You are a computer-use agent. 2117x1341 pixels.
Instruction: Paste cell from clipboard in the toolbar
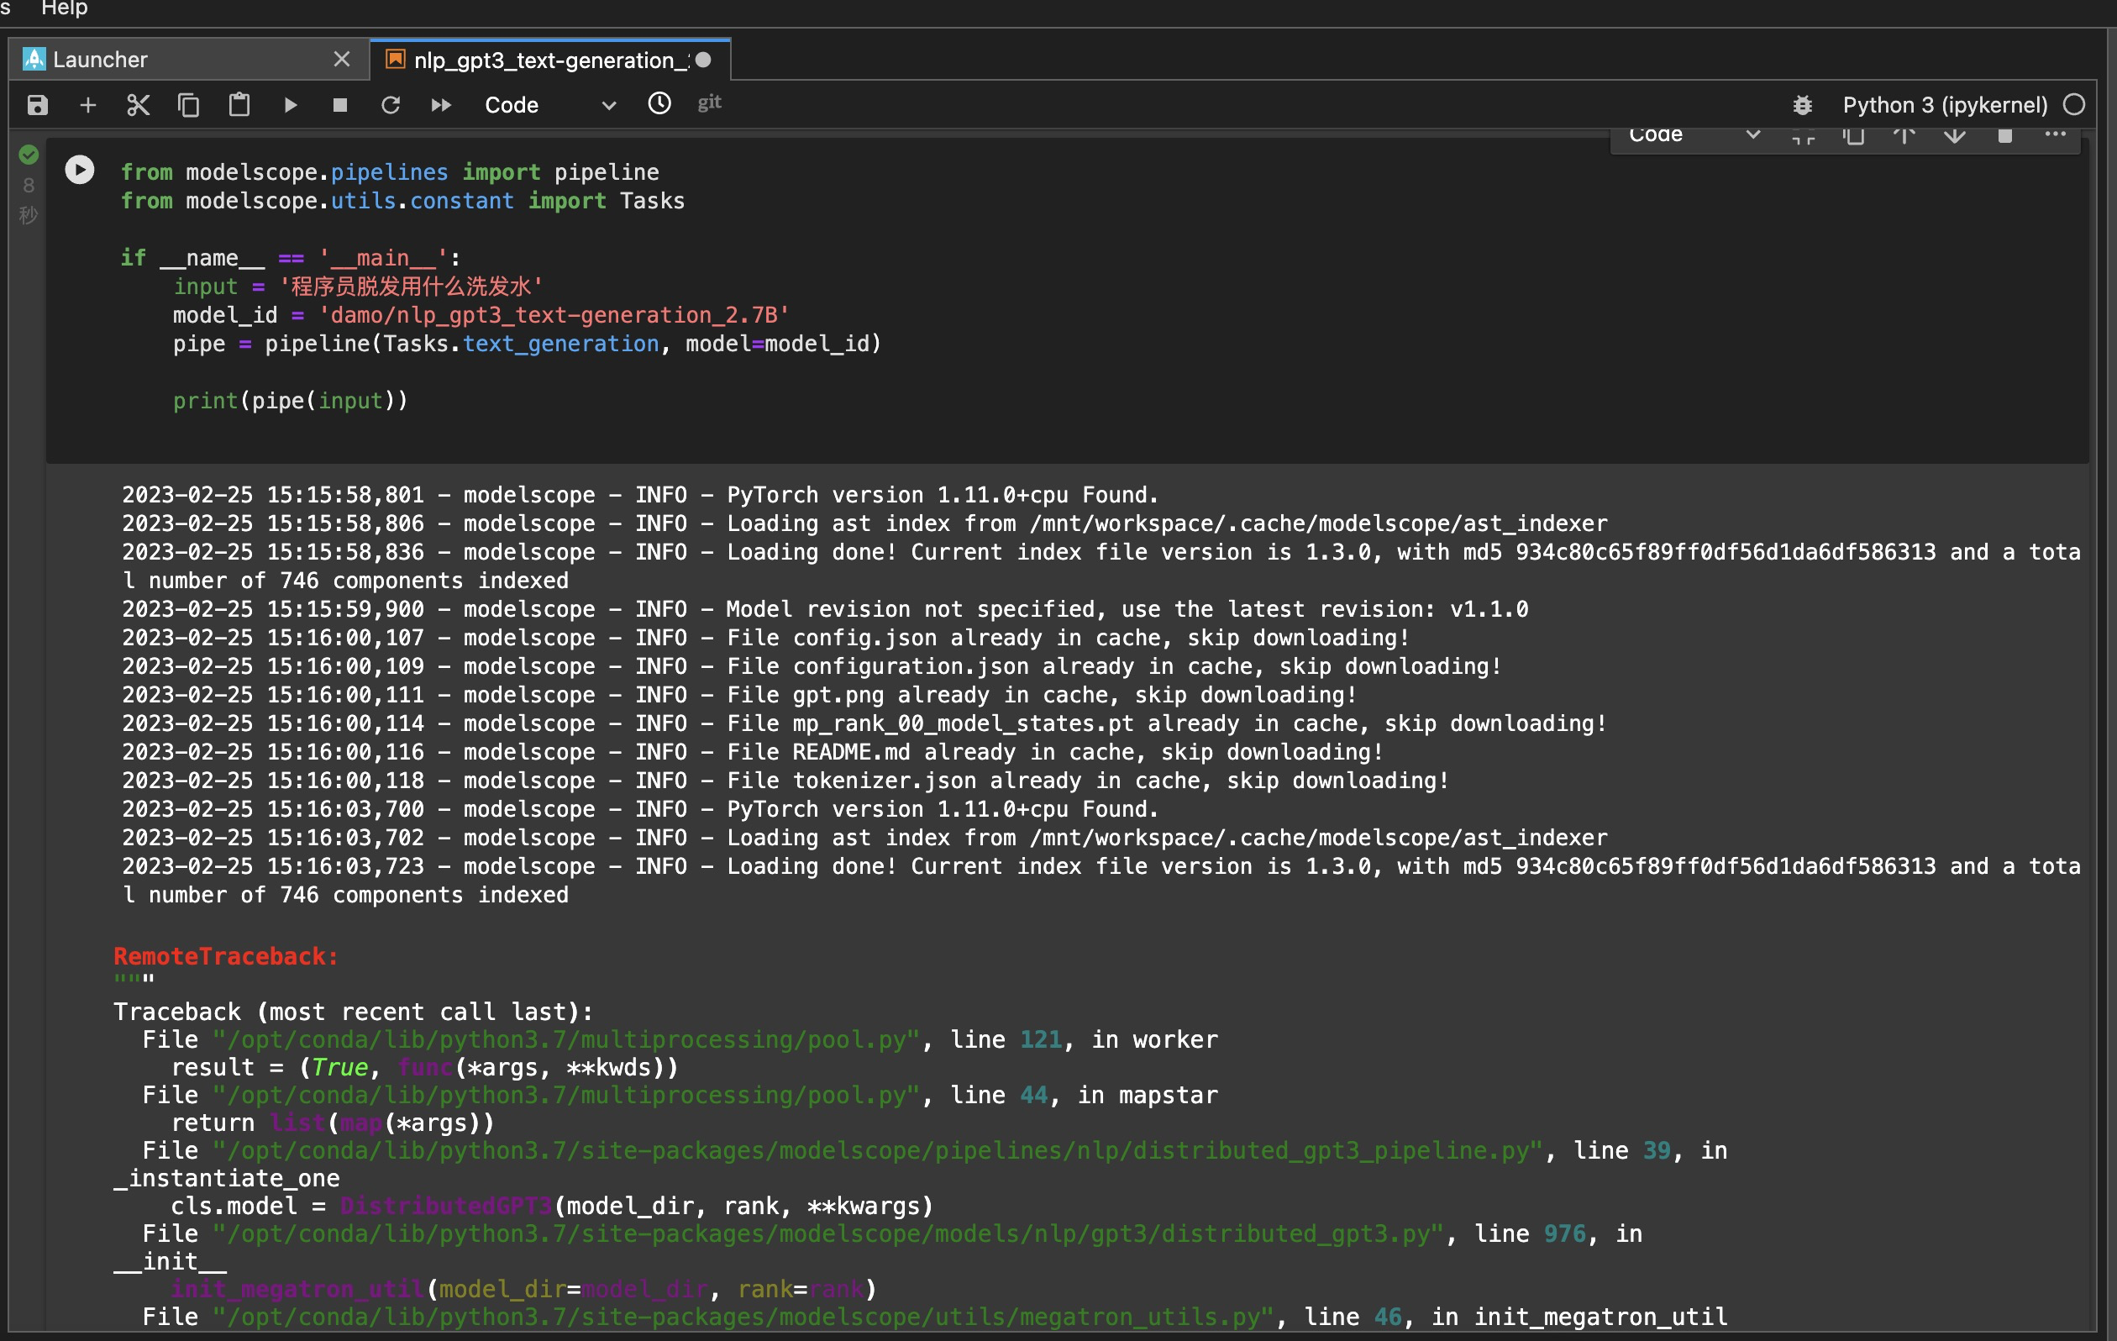point(239,106)
